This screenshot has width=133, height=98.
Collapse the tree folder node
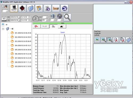point(3,29)
